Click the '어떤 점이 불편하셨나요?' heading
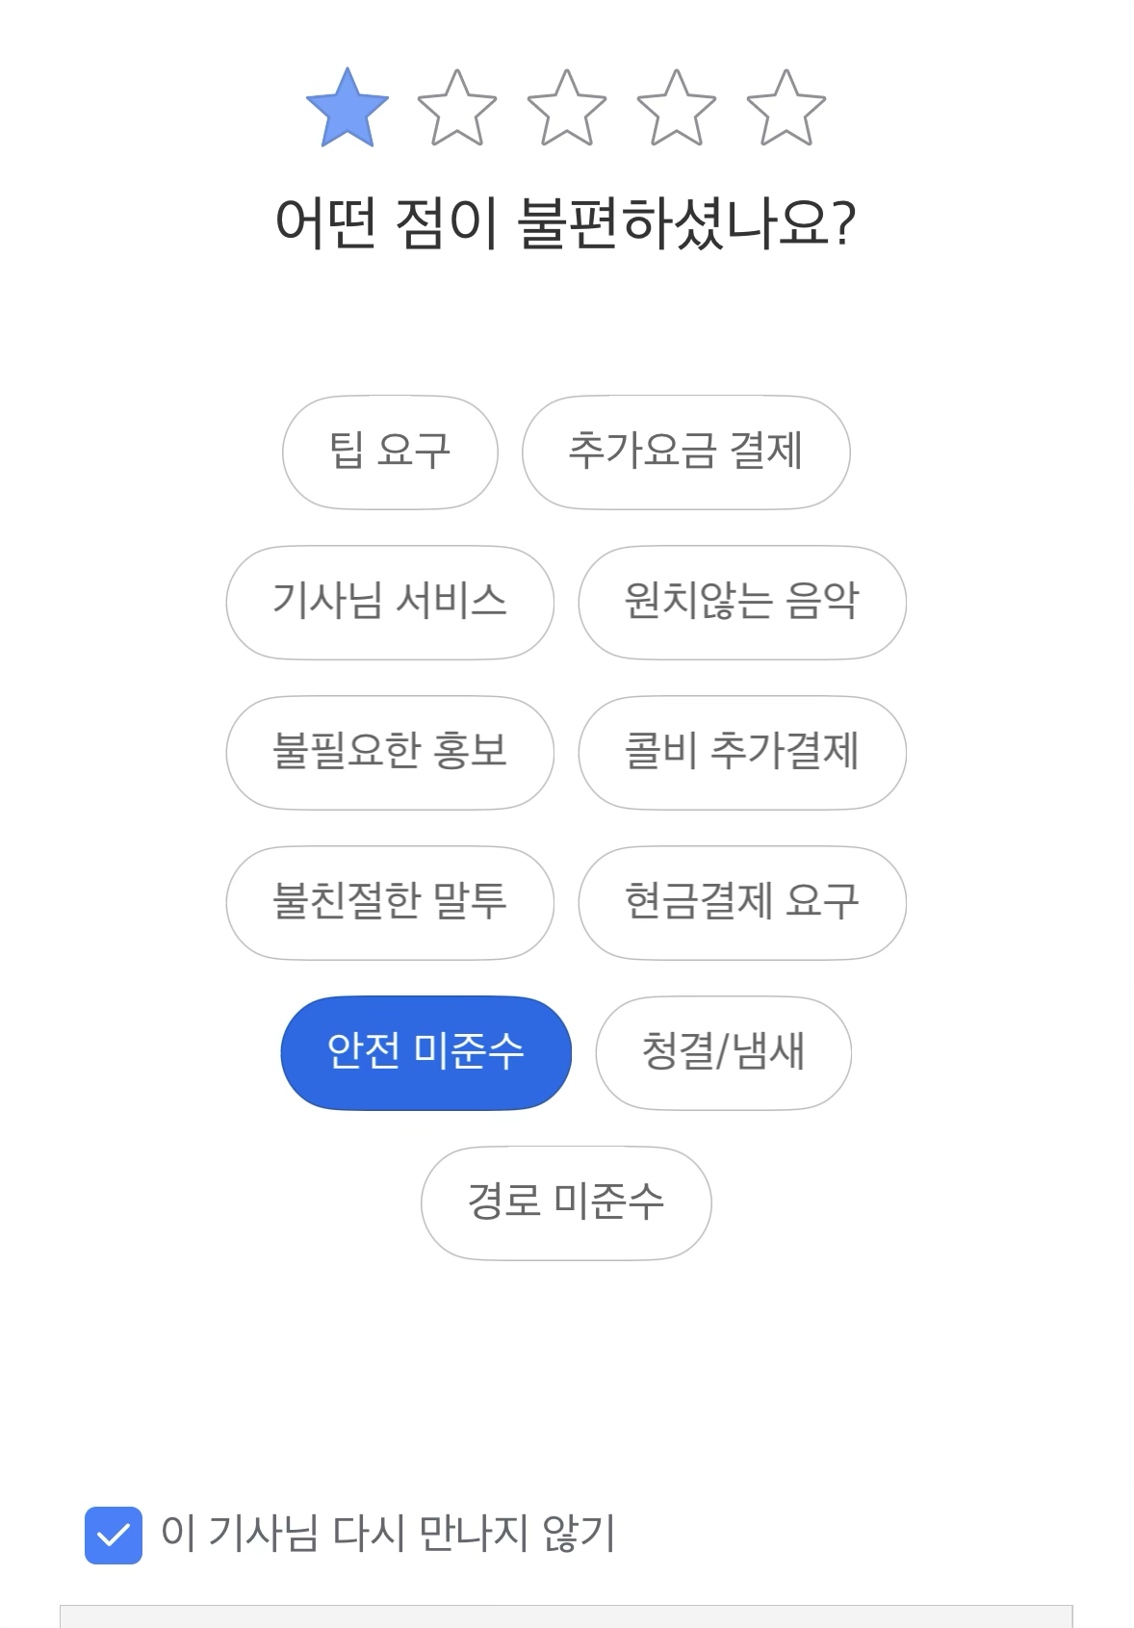 pyautogui.click(x=566, y=223)
